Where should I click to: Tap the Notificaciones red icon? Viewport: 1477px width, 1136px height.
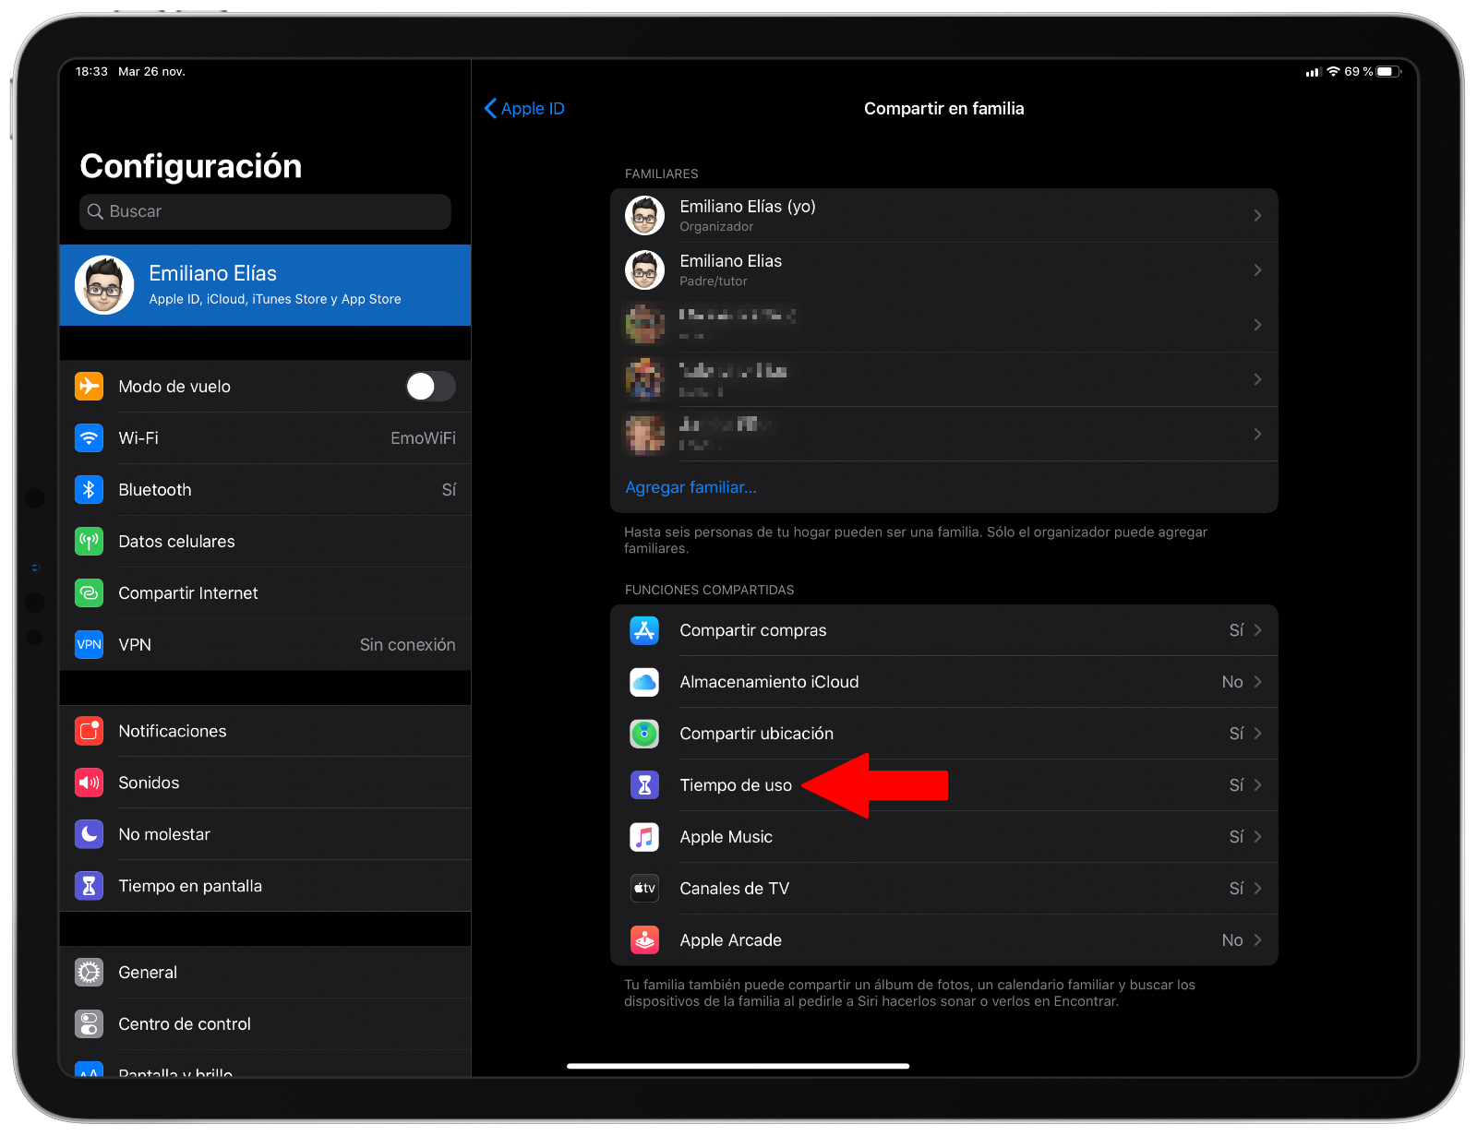tap(89, 731)
